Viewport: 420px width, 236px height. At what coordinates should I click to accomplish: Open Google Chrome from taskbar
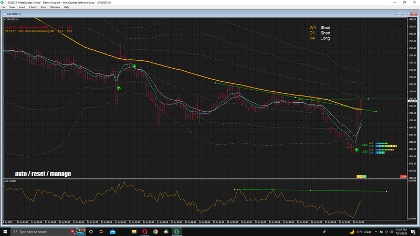pos(155,231)
